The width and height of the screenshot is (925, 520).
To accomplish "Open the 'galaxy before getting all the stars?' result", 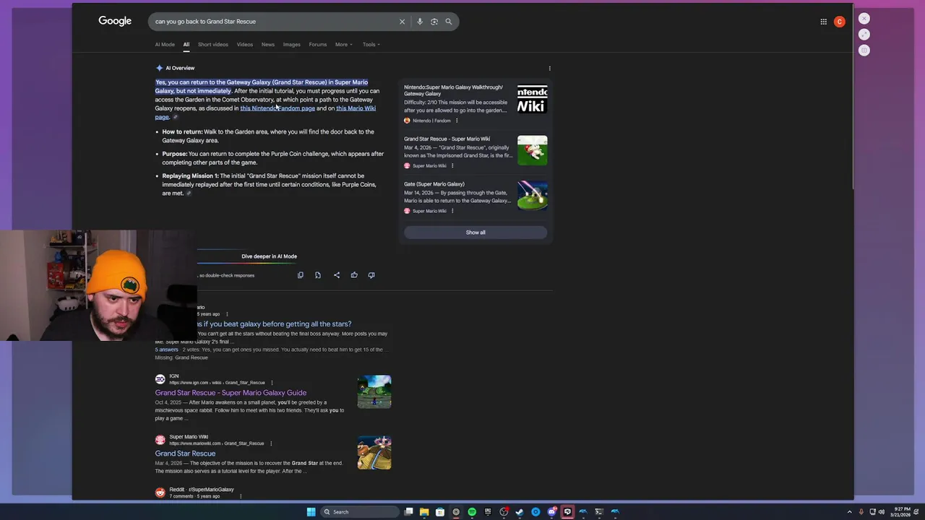I will (x=274, y=324).
